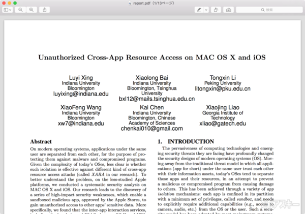This screenshot has width=305, height=214.
Task: Share the report.pdf document
Action: coord(45,10)
